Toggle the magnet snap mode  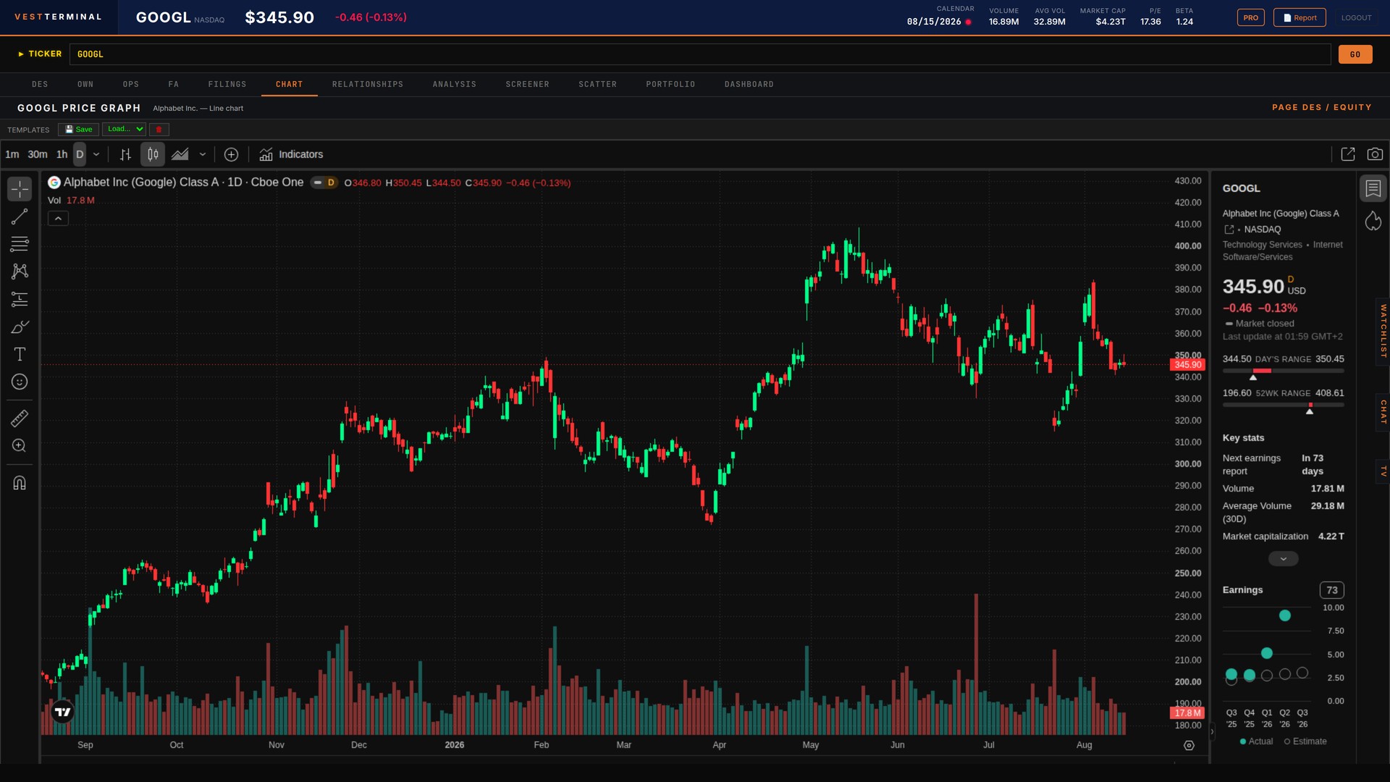[x=20, y=482]
